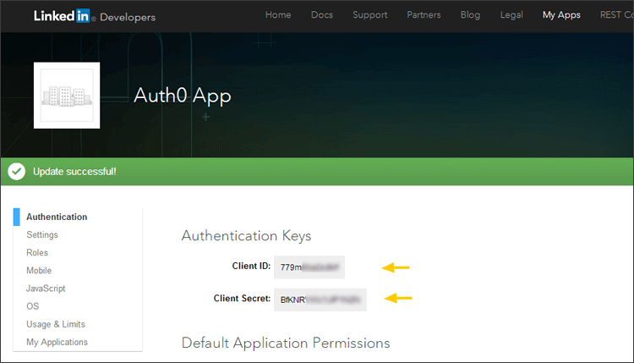Open the Support page link
This screenshot has height=363, width=634.
click(369, 15)
